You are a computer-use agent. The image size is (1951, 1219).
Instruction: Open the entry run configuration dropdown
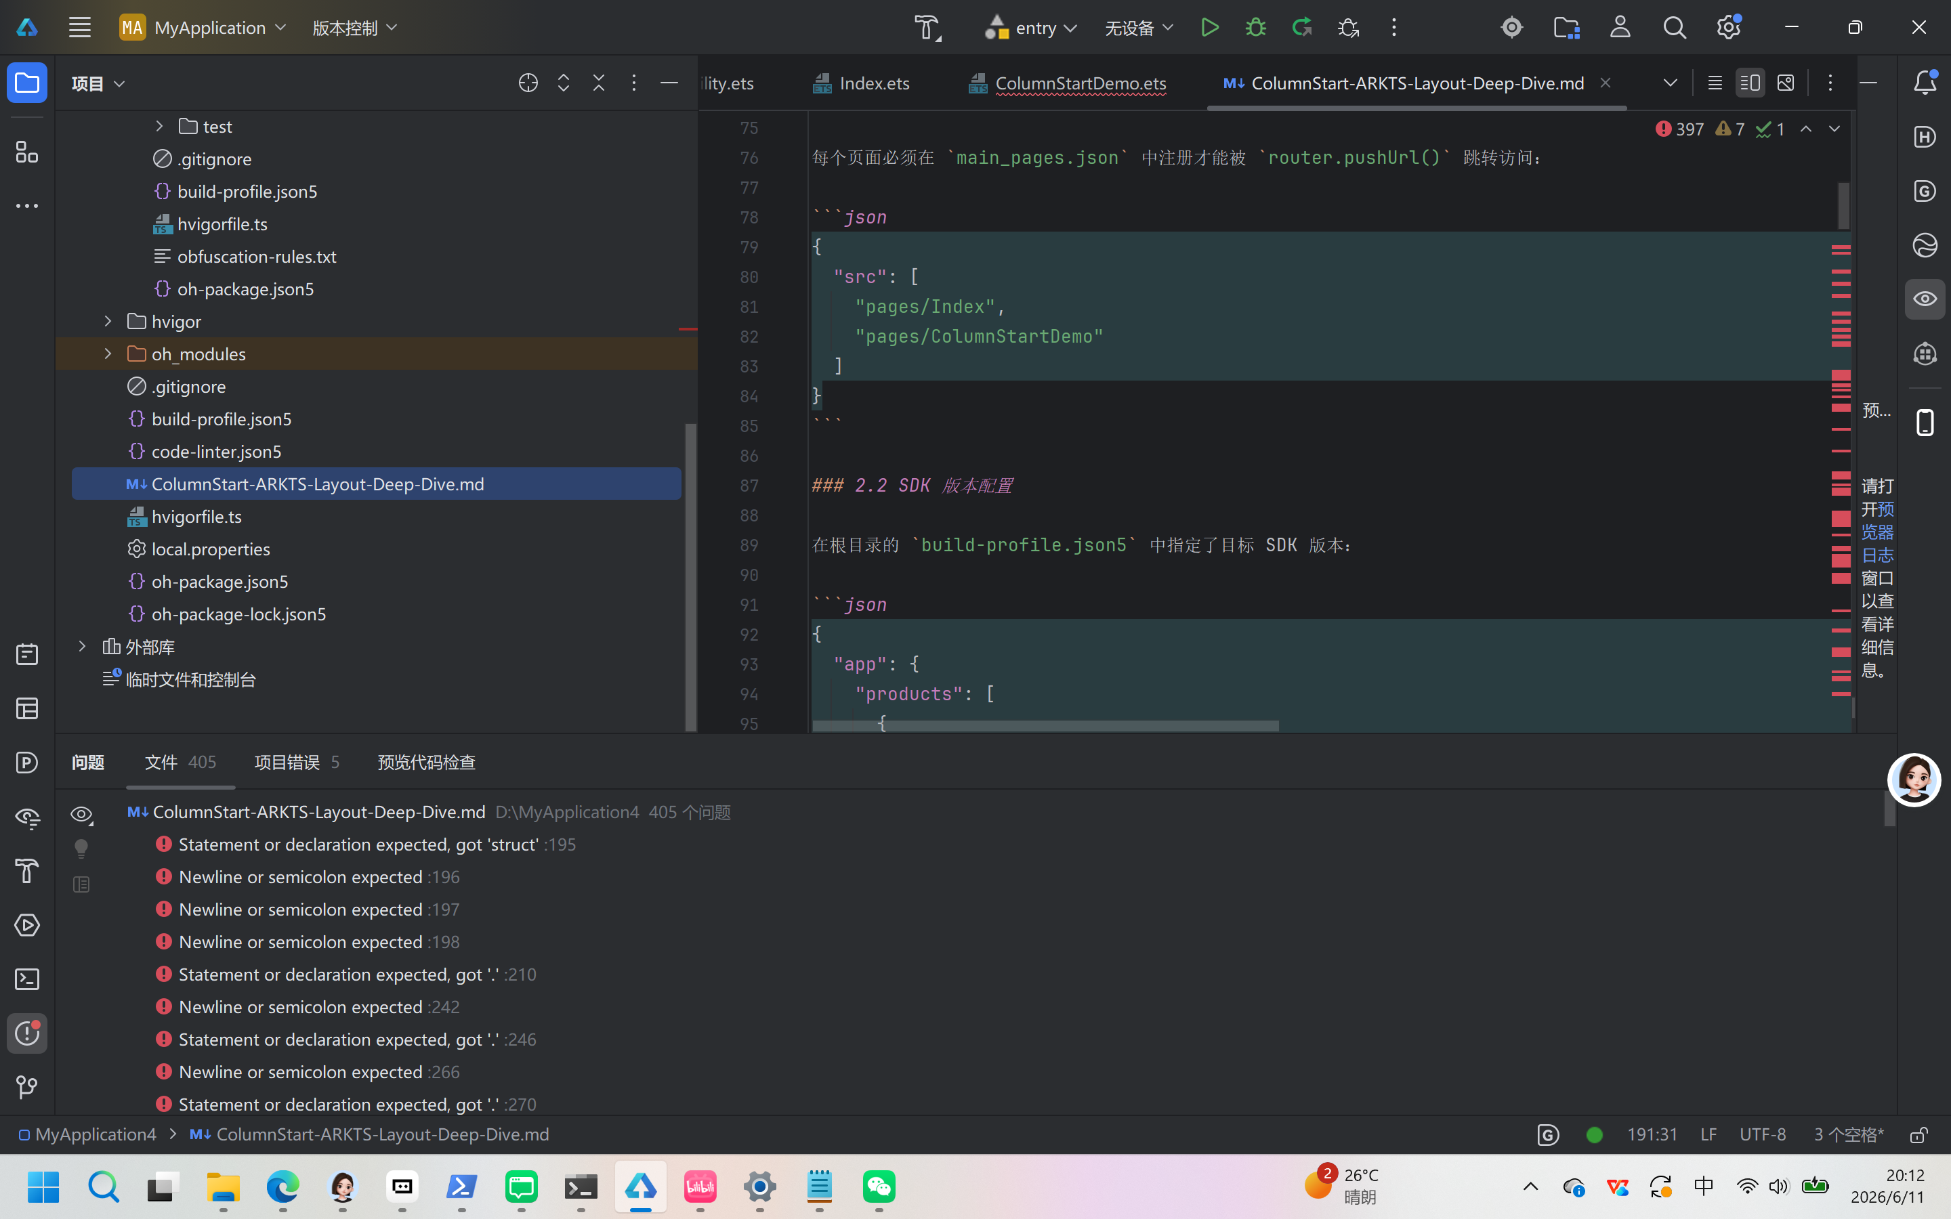pos(1030,27)
